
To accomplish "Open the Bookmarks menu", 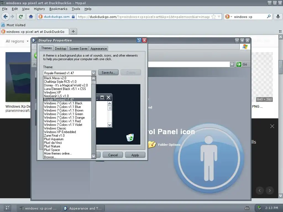I will [x=58, y=9].
